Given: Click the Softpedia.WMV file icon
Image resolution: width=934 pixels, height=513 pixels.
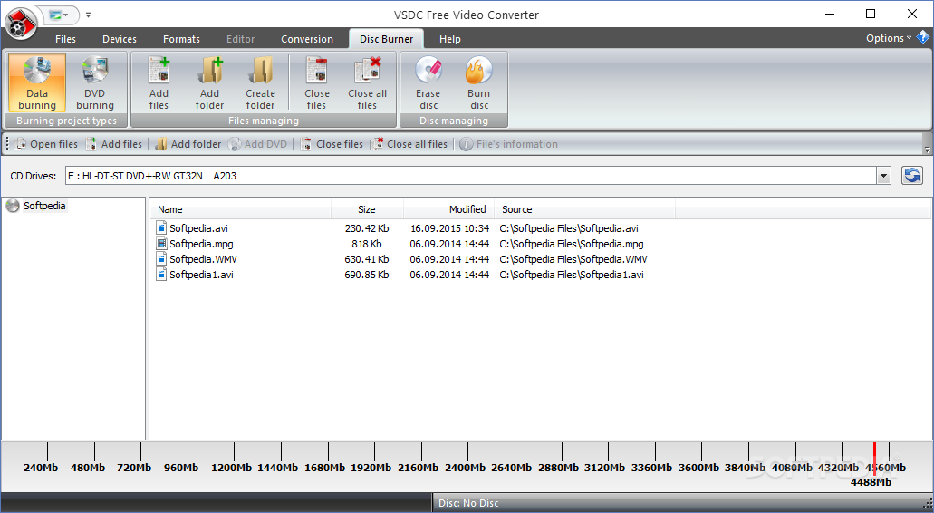Looking at the screenshot, I should 161,258.
